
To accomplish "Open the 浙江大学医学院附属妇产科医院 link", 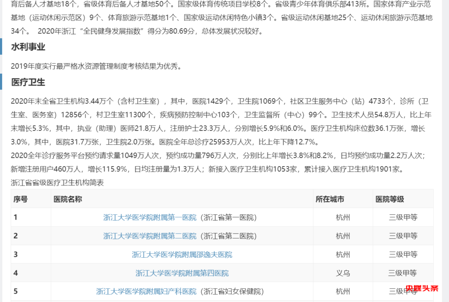I will 146,291.
